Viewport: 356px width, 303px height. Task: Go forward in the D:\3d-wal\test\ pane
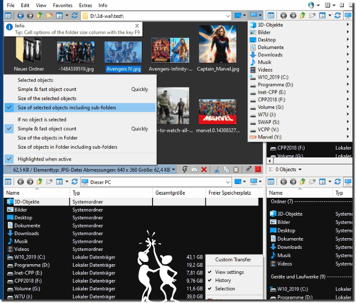[x=30, y=16]
